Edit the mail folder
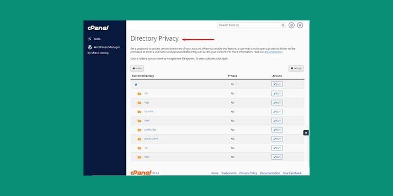The image size is (393, 196). click(277, 121)
